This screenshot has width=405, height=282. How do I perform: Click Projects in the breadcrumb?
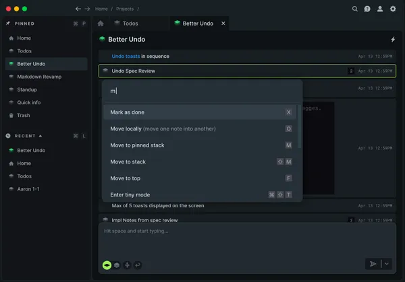coord(125,9)
